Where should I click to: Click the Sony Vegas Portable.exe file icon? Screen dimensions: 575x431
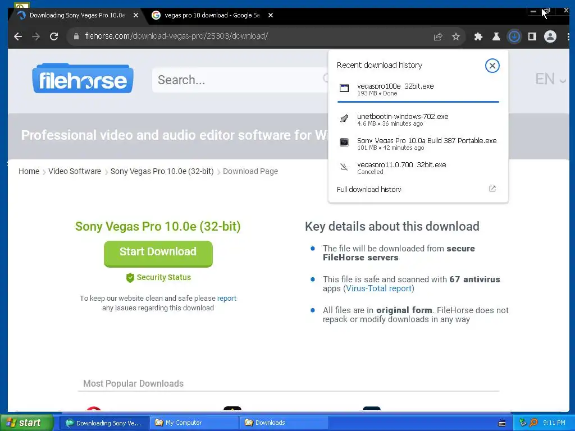(344, 142)
